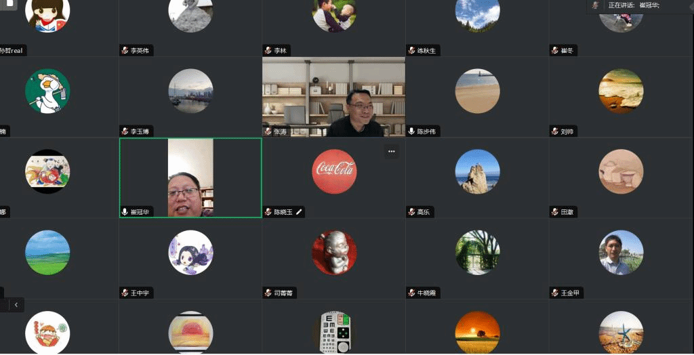The image size is (694, 355).
Task: Click the Coca-Cola avatar of 陈晓玉
Action: point(334,171)
